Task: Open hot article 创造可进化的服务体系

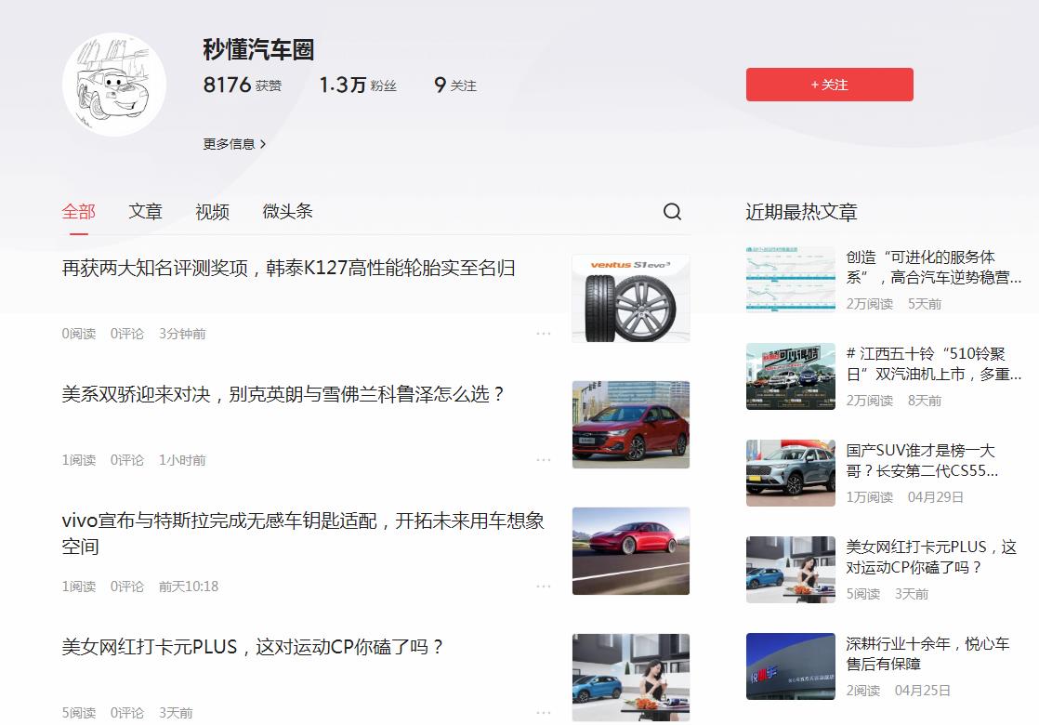Action: [933, 267]
